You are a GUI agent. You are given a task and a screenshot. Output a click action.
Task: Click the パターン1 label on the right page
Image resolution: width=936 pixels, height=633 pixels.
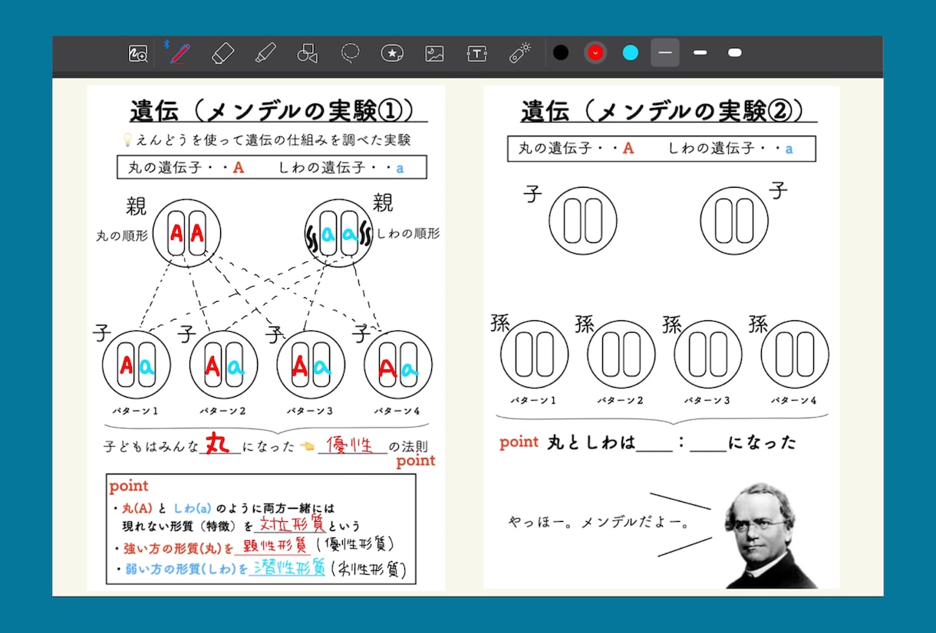(x=533, y=400)
